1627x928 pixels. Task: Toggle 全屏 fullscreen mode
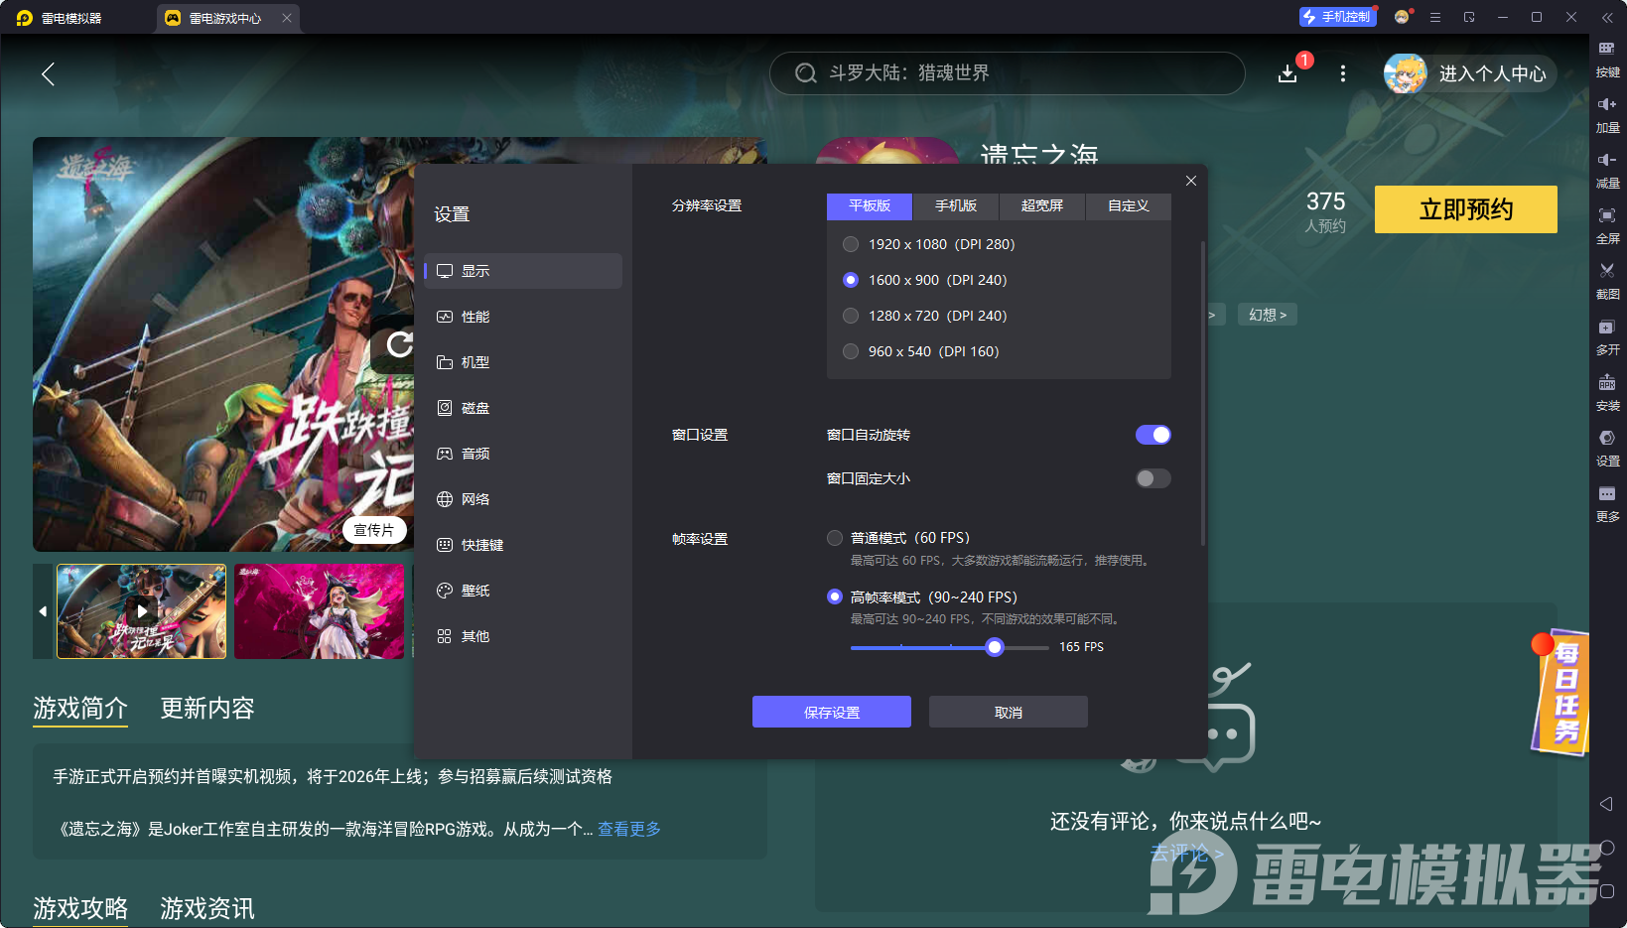(1607, 226)
